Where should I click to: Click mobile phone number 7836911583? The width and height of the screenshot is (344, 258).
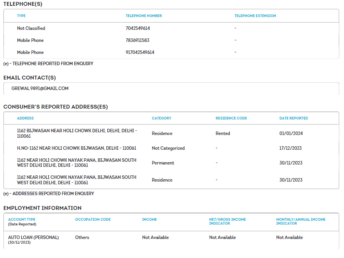click(138, 40)
